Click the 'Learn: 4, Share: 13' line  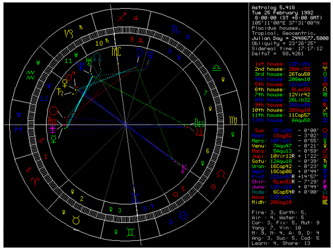[281, 243]
